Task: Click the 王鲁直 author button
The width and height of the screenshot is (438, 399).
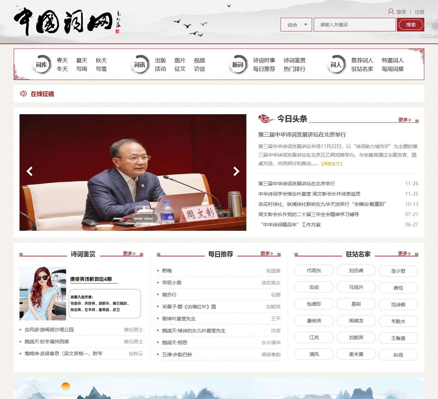Action: point(398,338)
